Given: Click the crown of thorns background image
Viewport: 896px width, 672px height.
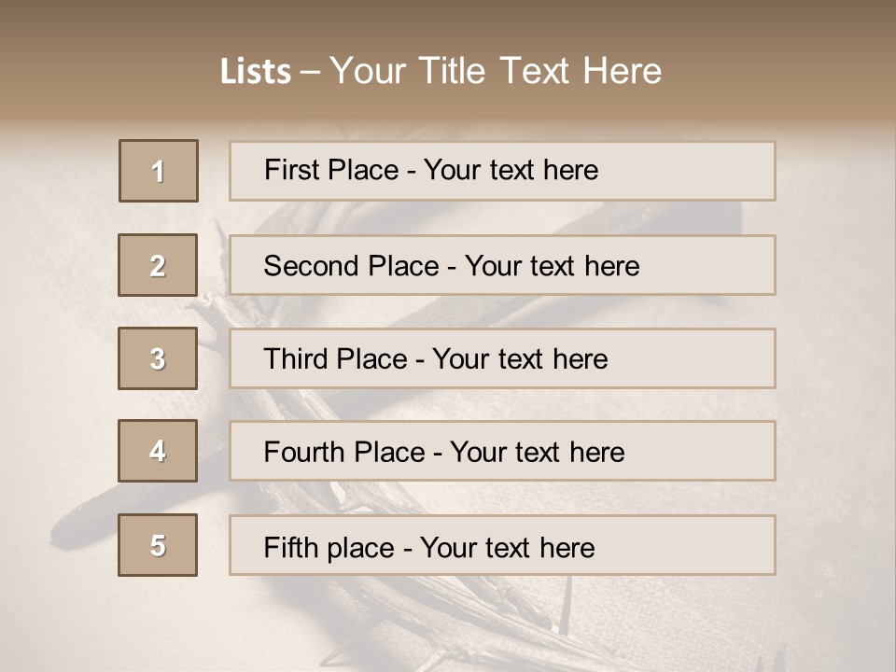Looking at the screenshot, I should click(467, 616).
